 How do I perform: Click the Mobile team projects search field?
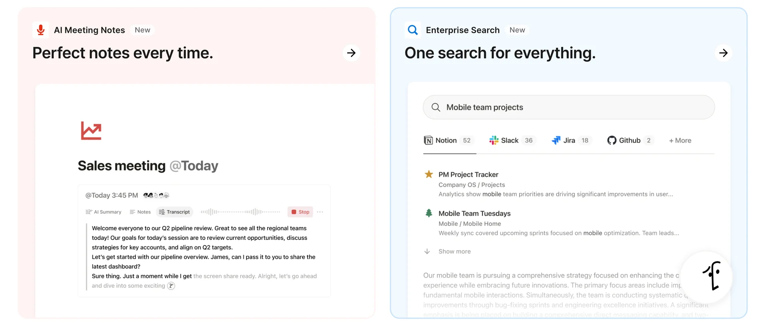point(569,107)
